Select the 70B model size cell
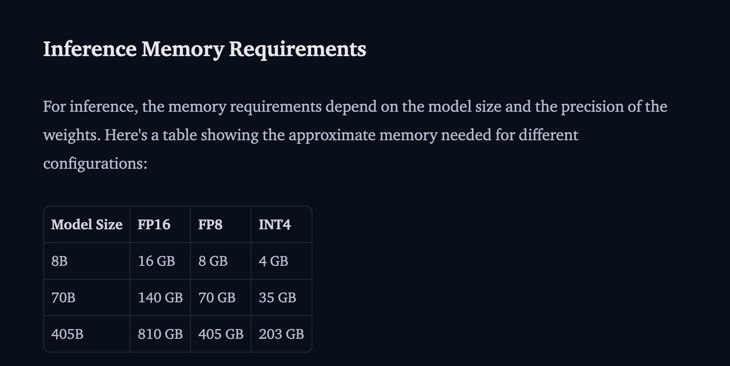The image size is (730, 366). click(x=87, y=297)
